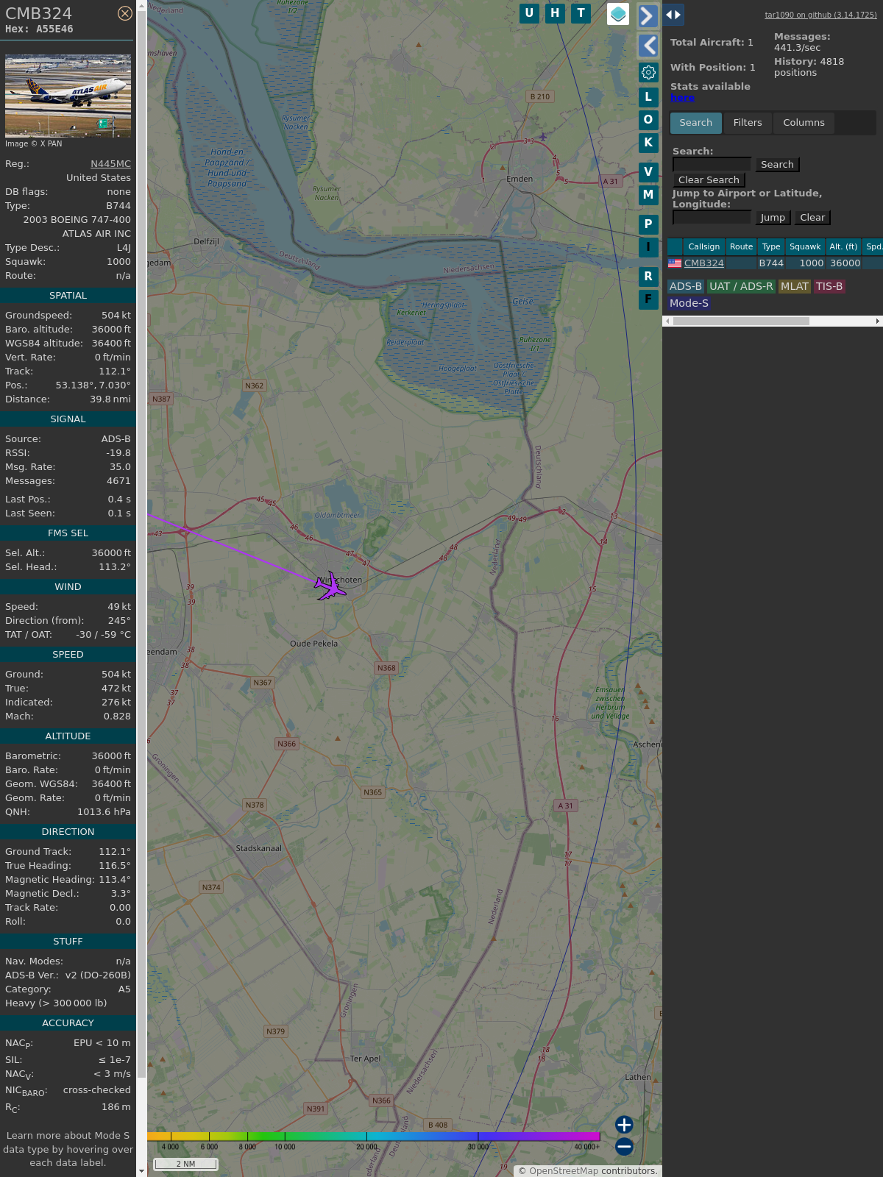
Task: Open the map settings gear
Action: 648,72
